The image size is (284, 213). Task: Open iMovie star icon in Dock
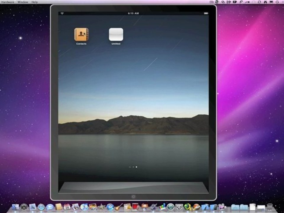[x=101, y=207]
